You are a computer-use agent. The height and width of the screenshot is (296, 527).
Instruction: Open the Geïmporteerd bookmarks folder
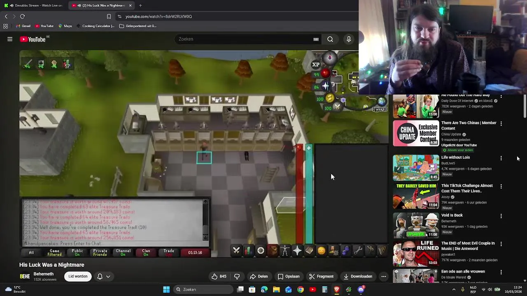[x=138, y=26]
